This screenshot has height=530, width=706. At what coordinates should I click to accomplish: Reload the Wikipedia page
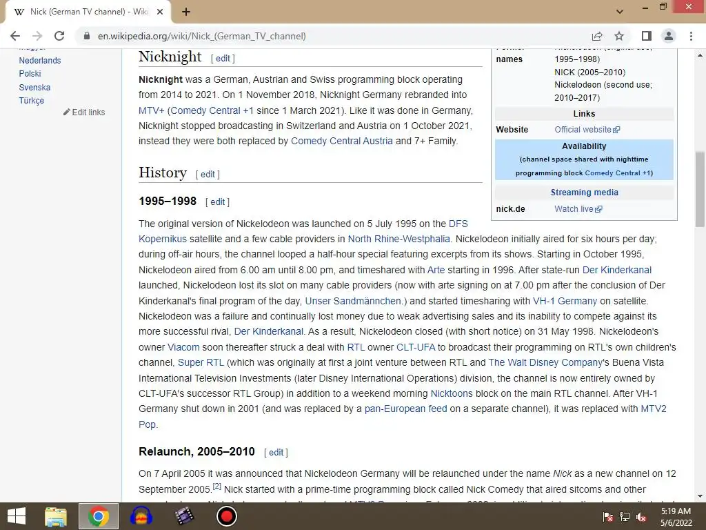59,36
